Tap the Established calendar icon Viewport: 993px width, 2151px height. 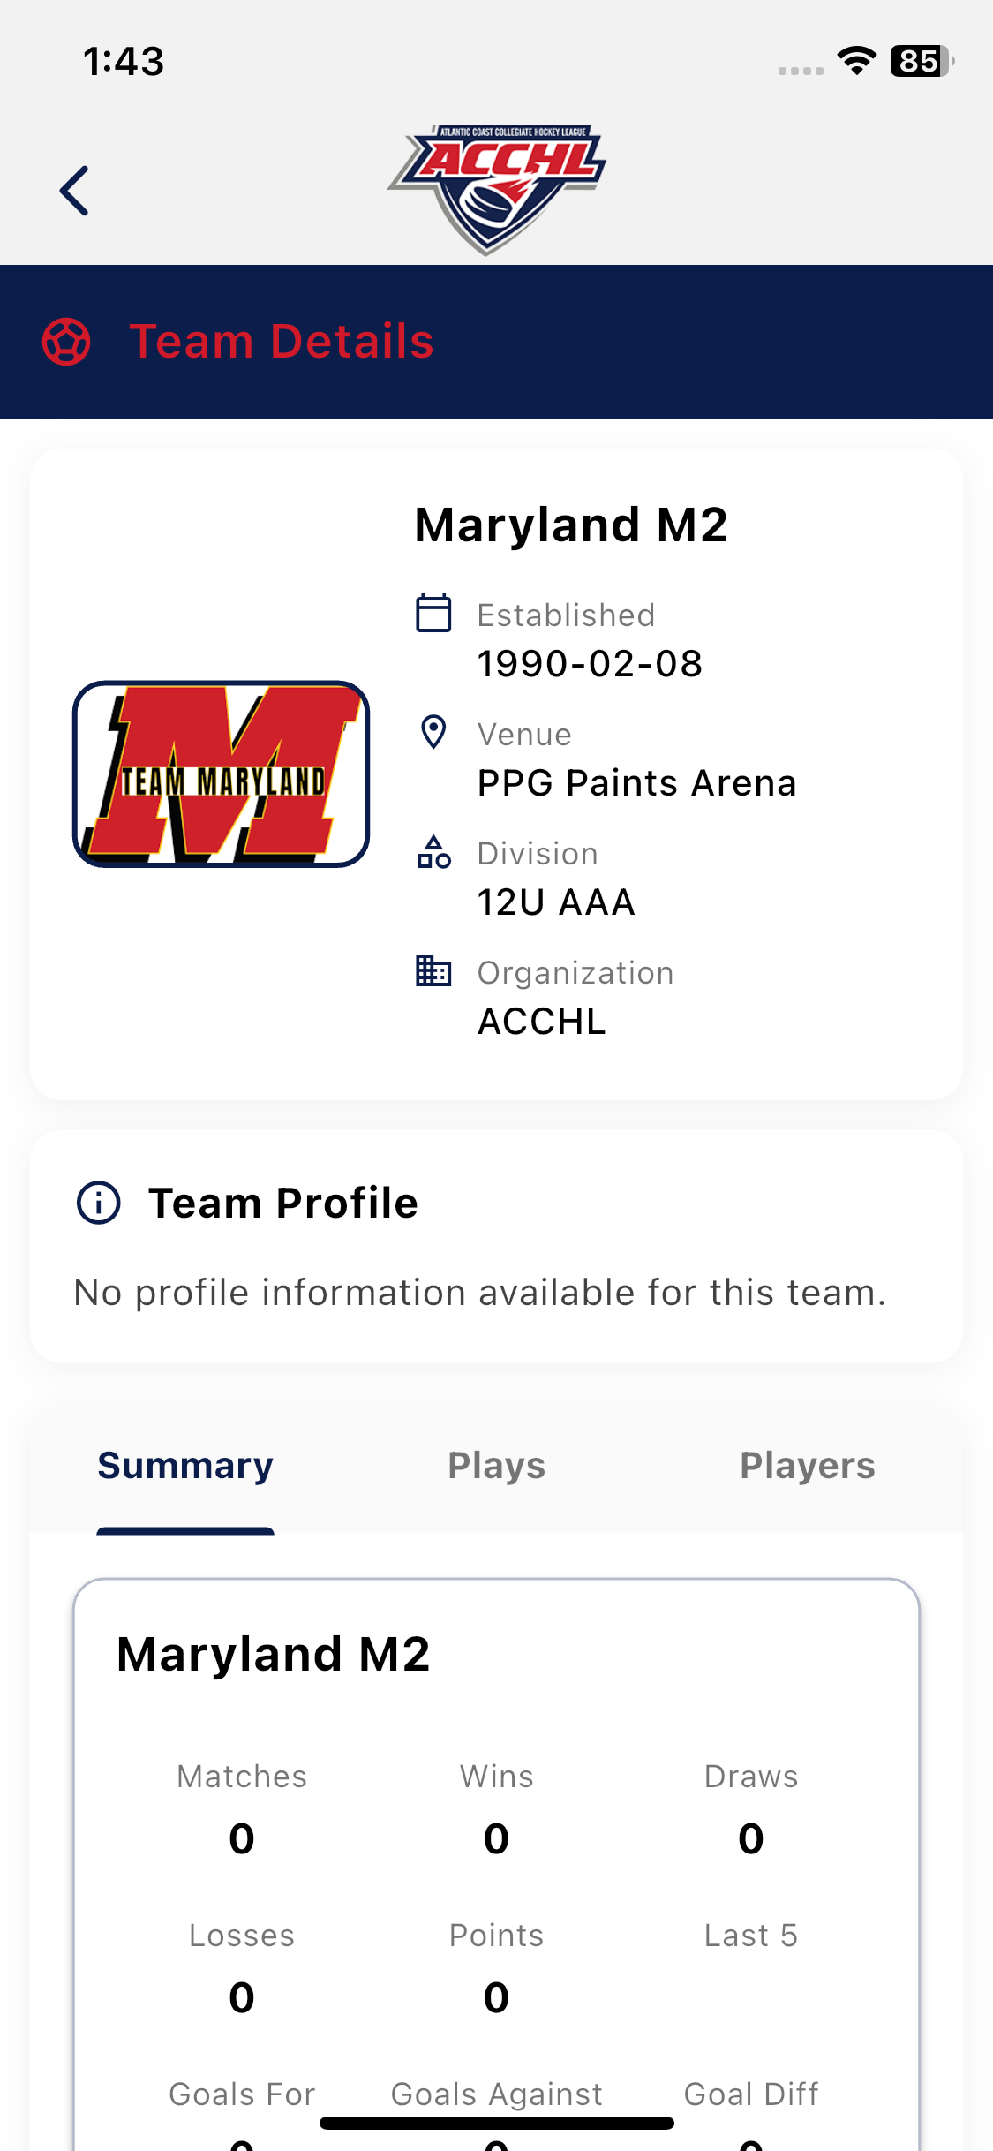tap(433, 613)
